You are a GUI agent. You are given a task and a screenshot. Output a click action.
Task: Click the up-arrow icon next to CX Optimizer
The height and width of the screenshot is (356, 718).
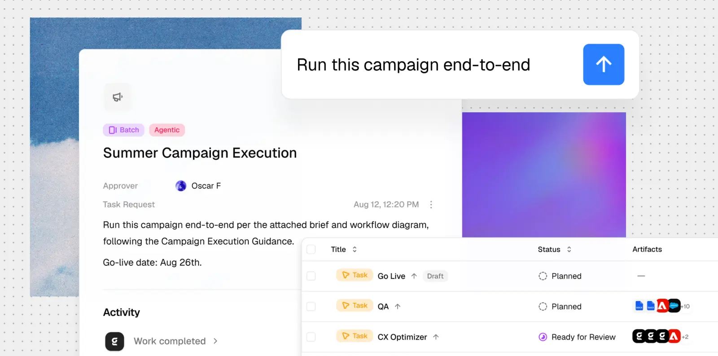pyautogui.click(x=436, y=337)
